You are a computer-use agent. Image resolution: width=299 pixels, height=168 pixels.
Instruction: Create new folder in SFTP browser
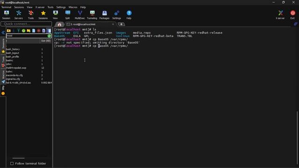28,31
